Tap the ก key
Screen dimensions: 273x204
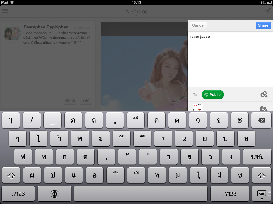(65, 157)
